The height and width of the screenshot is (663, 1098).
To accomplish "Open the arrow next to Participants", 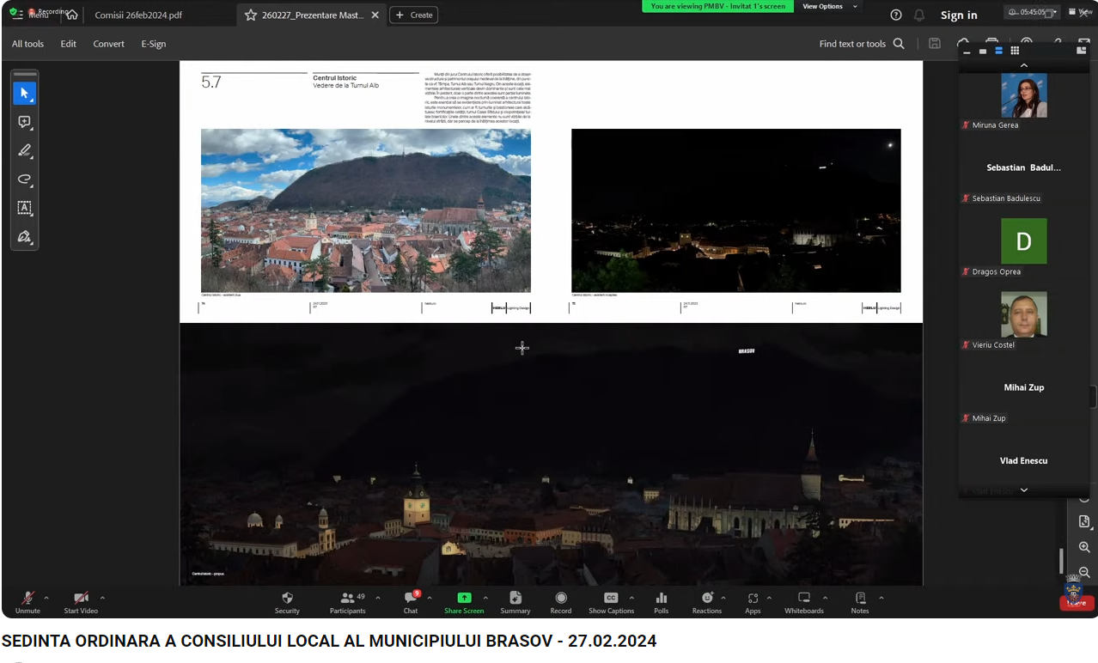I will point(378,598).
